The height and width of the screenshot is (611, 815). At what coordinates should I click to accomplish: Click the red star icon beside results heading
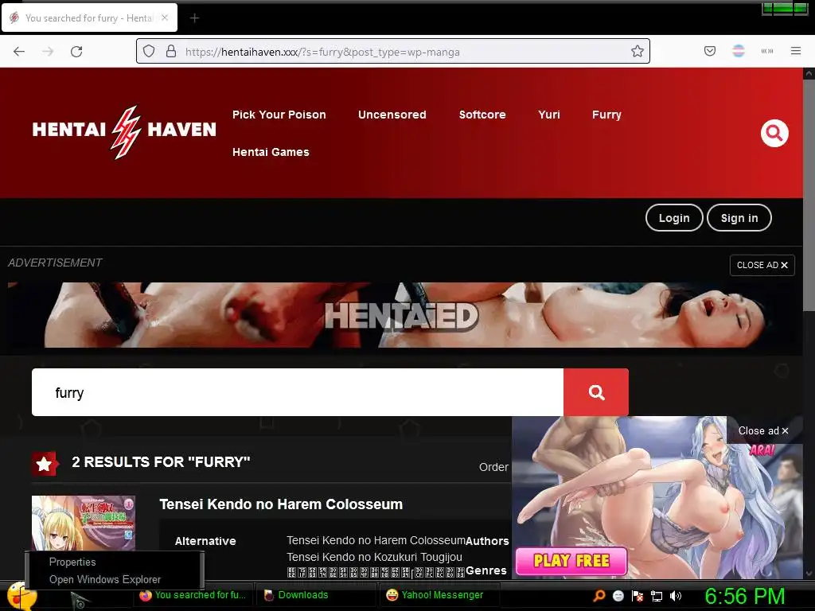click(45, 464)
